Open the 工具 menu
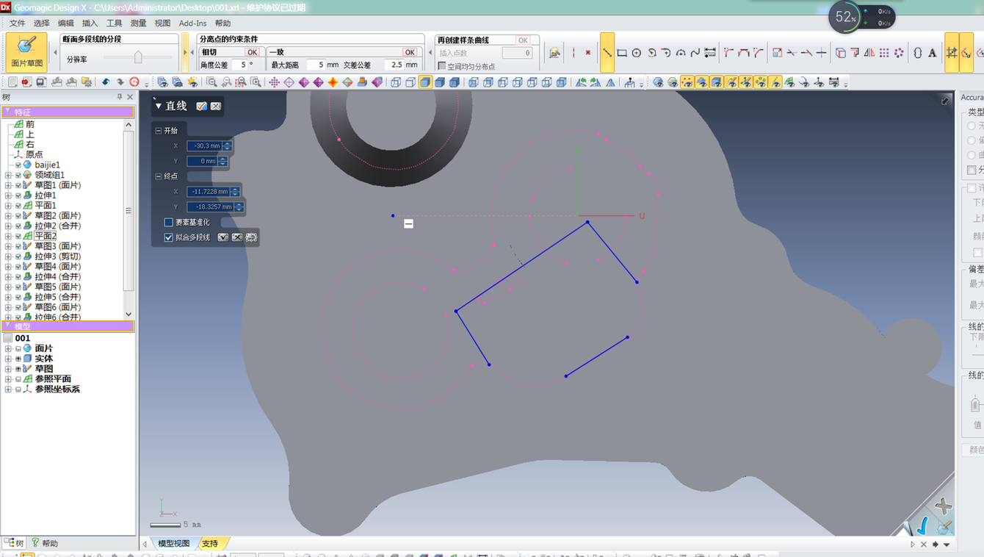This screenshot has width=984, height=557. coord(114,24)
